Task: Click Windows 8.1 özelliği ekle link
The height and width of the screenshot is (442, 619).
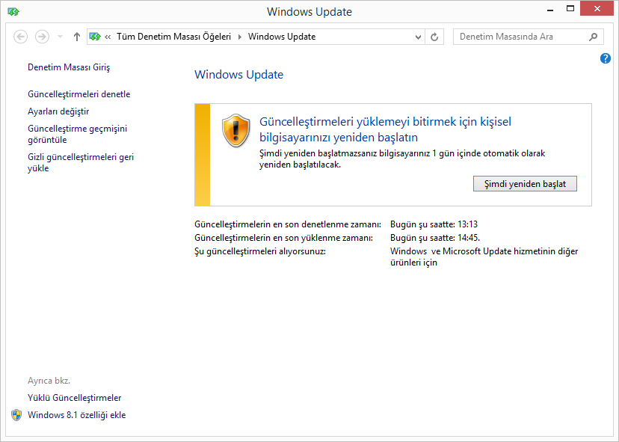Action: (x=76, y=415)
